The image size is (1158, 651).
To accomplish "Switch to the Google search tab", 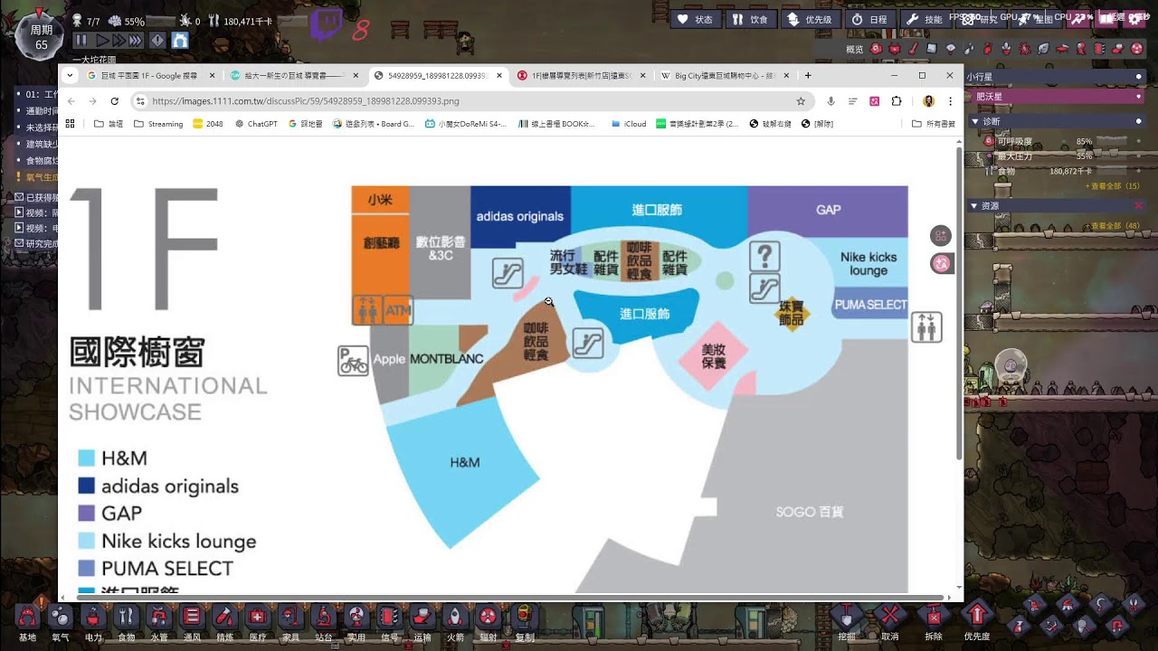I will [x=150, y=76].
